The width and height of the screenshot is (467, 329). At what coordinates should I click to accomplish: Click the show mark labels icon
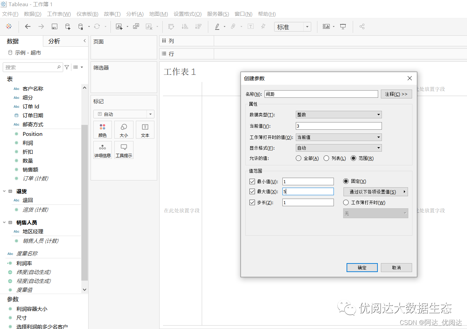click(x=251, y=26)
